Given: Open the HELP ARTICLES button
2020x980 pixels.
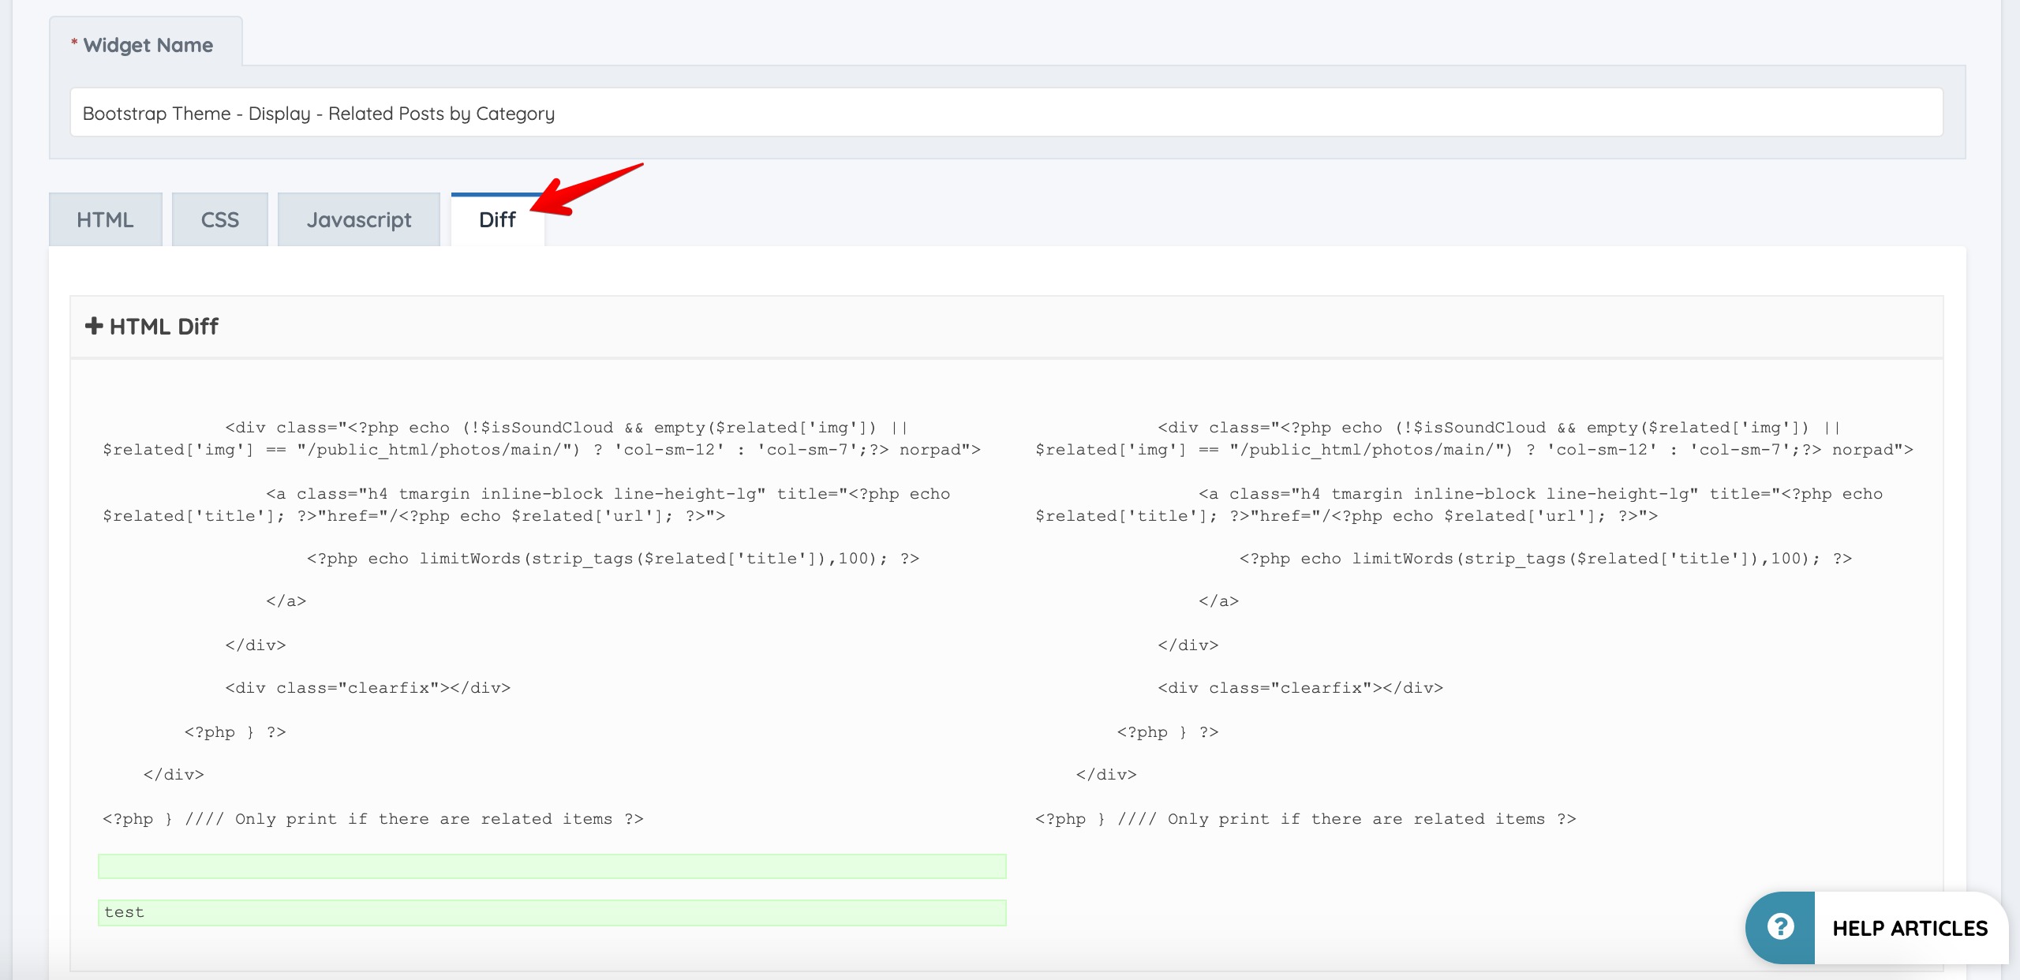Looking at the screenshot, I should [1909, 928].
